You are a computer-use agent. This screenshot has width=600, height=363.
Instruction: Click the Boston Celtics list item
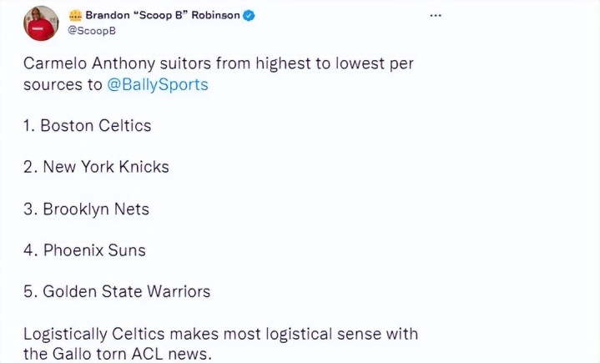pos(88,126)
